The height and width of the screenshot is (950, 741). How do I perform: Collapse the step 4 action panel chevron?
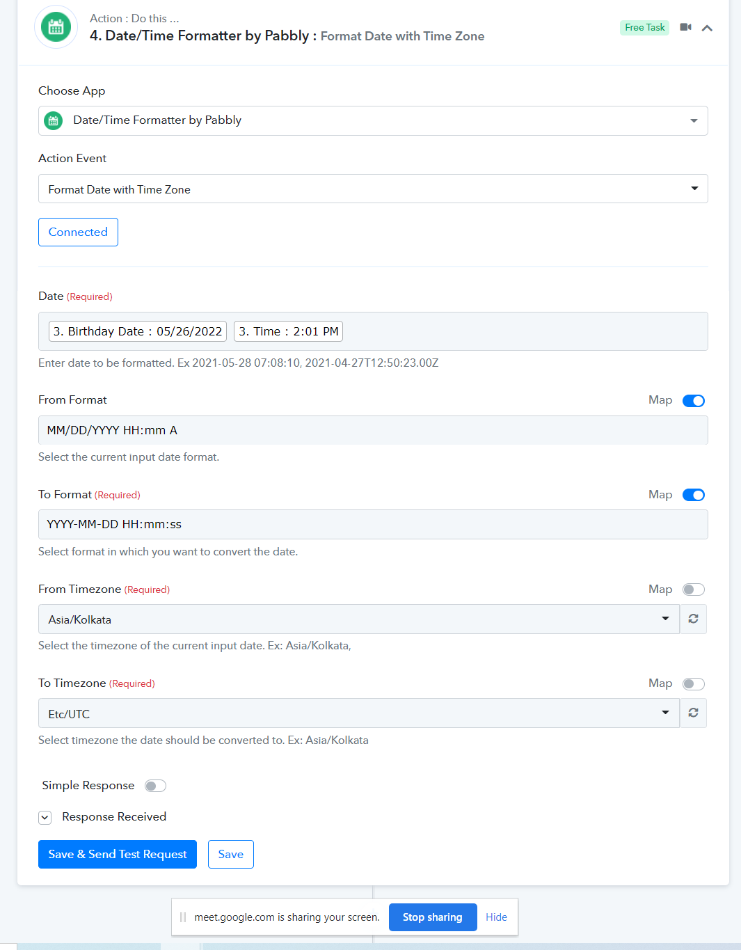tap(707, 28)
